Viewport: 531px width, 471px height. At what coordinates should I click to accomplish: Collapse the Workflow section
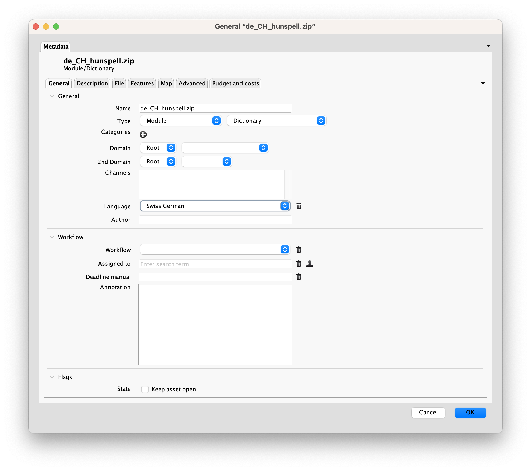[52, 237]
